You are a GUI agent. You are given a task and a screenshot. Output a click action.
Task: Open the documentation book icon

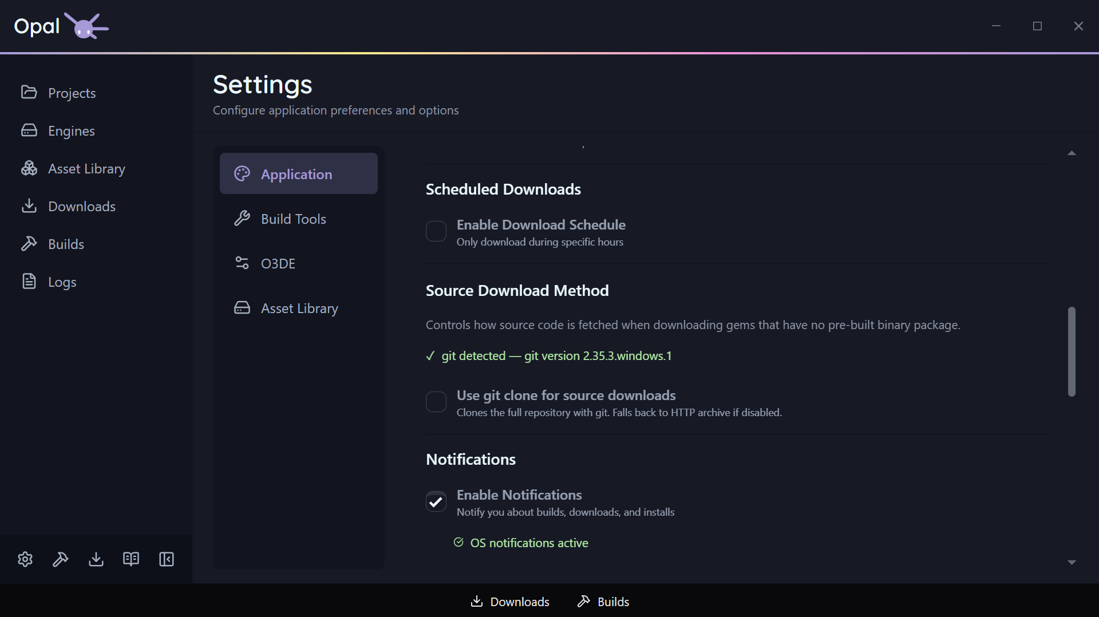[x=131, y=559]
